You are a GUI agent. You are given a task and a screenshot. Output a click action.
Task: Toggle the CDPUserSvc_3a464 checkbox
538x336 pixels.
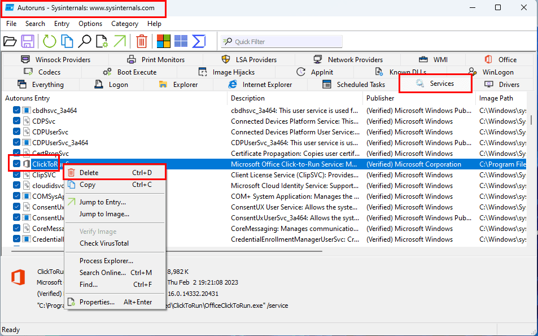click(x=16, y=142)
